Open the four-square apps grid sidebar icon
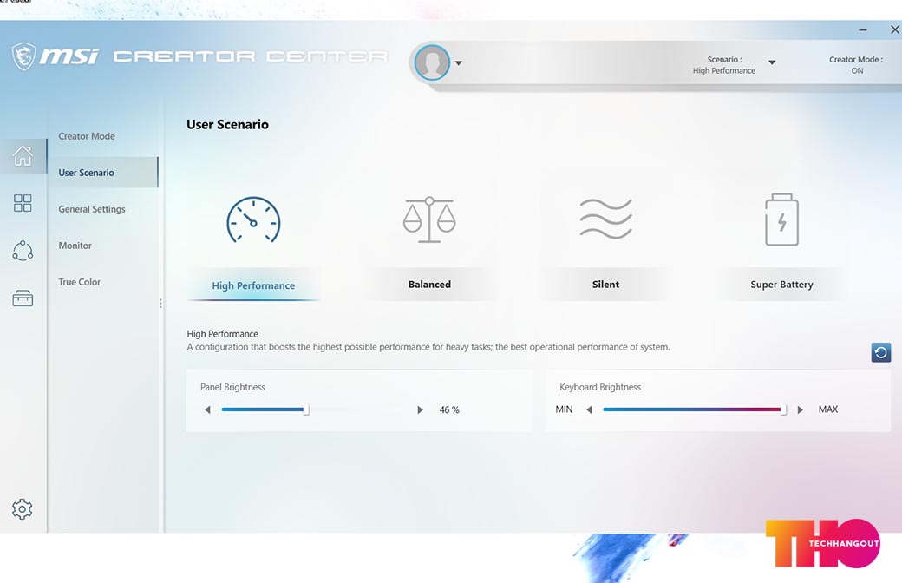902x583 pixels. [x=23, y=203]
